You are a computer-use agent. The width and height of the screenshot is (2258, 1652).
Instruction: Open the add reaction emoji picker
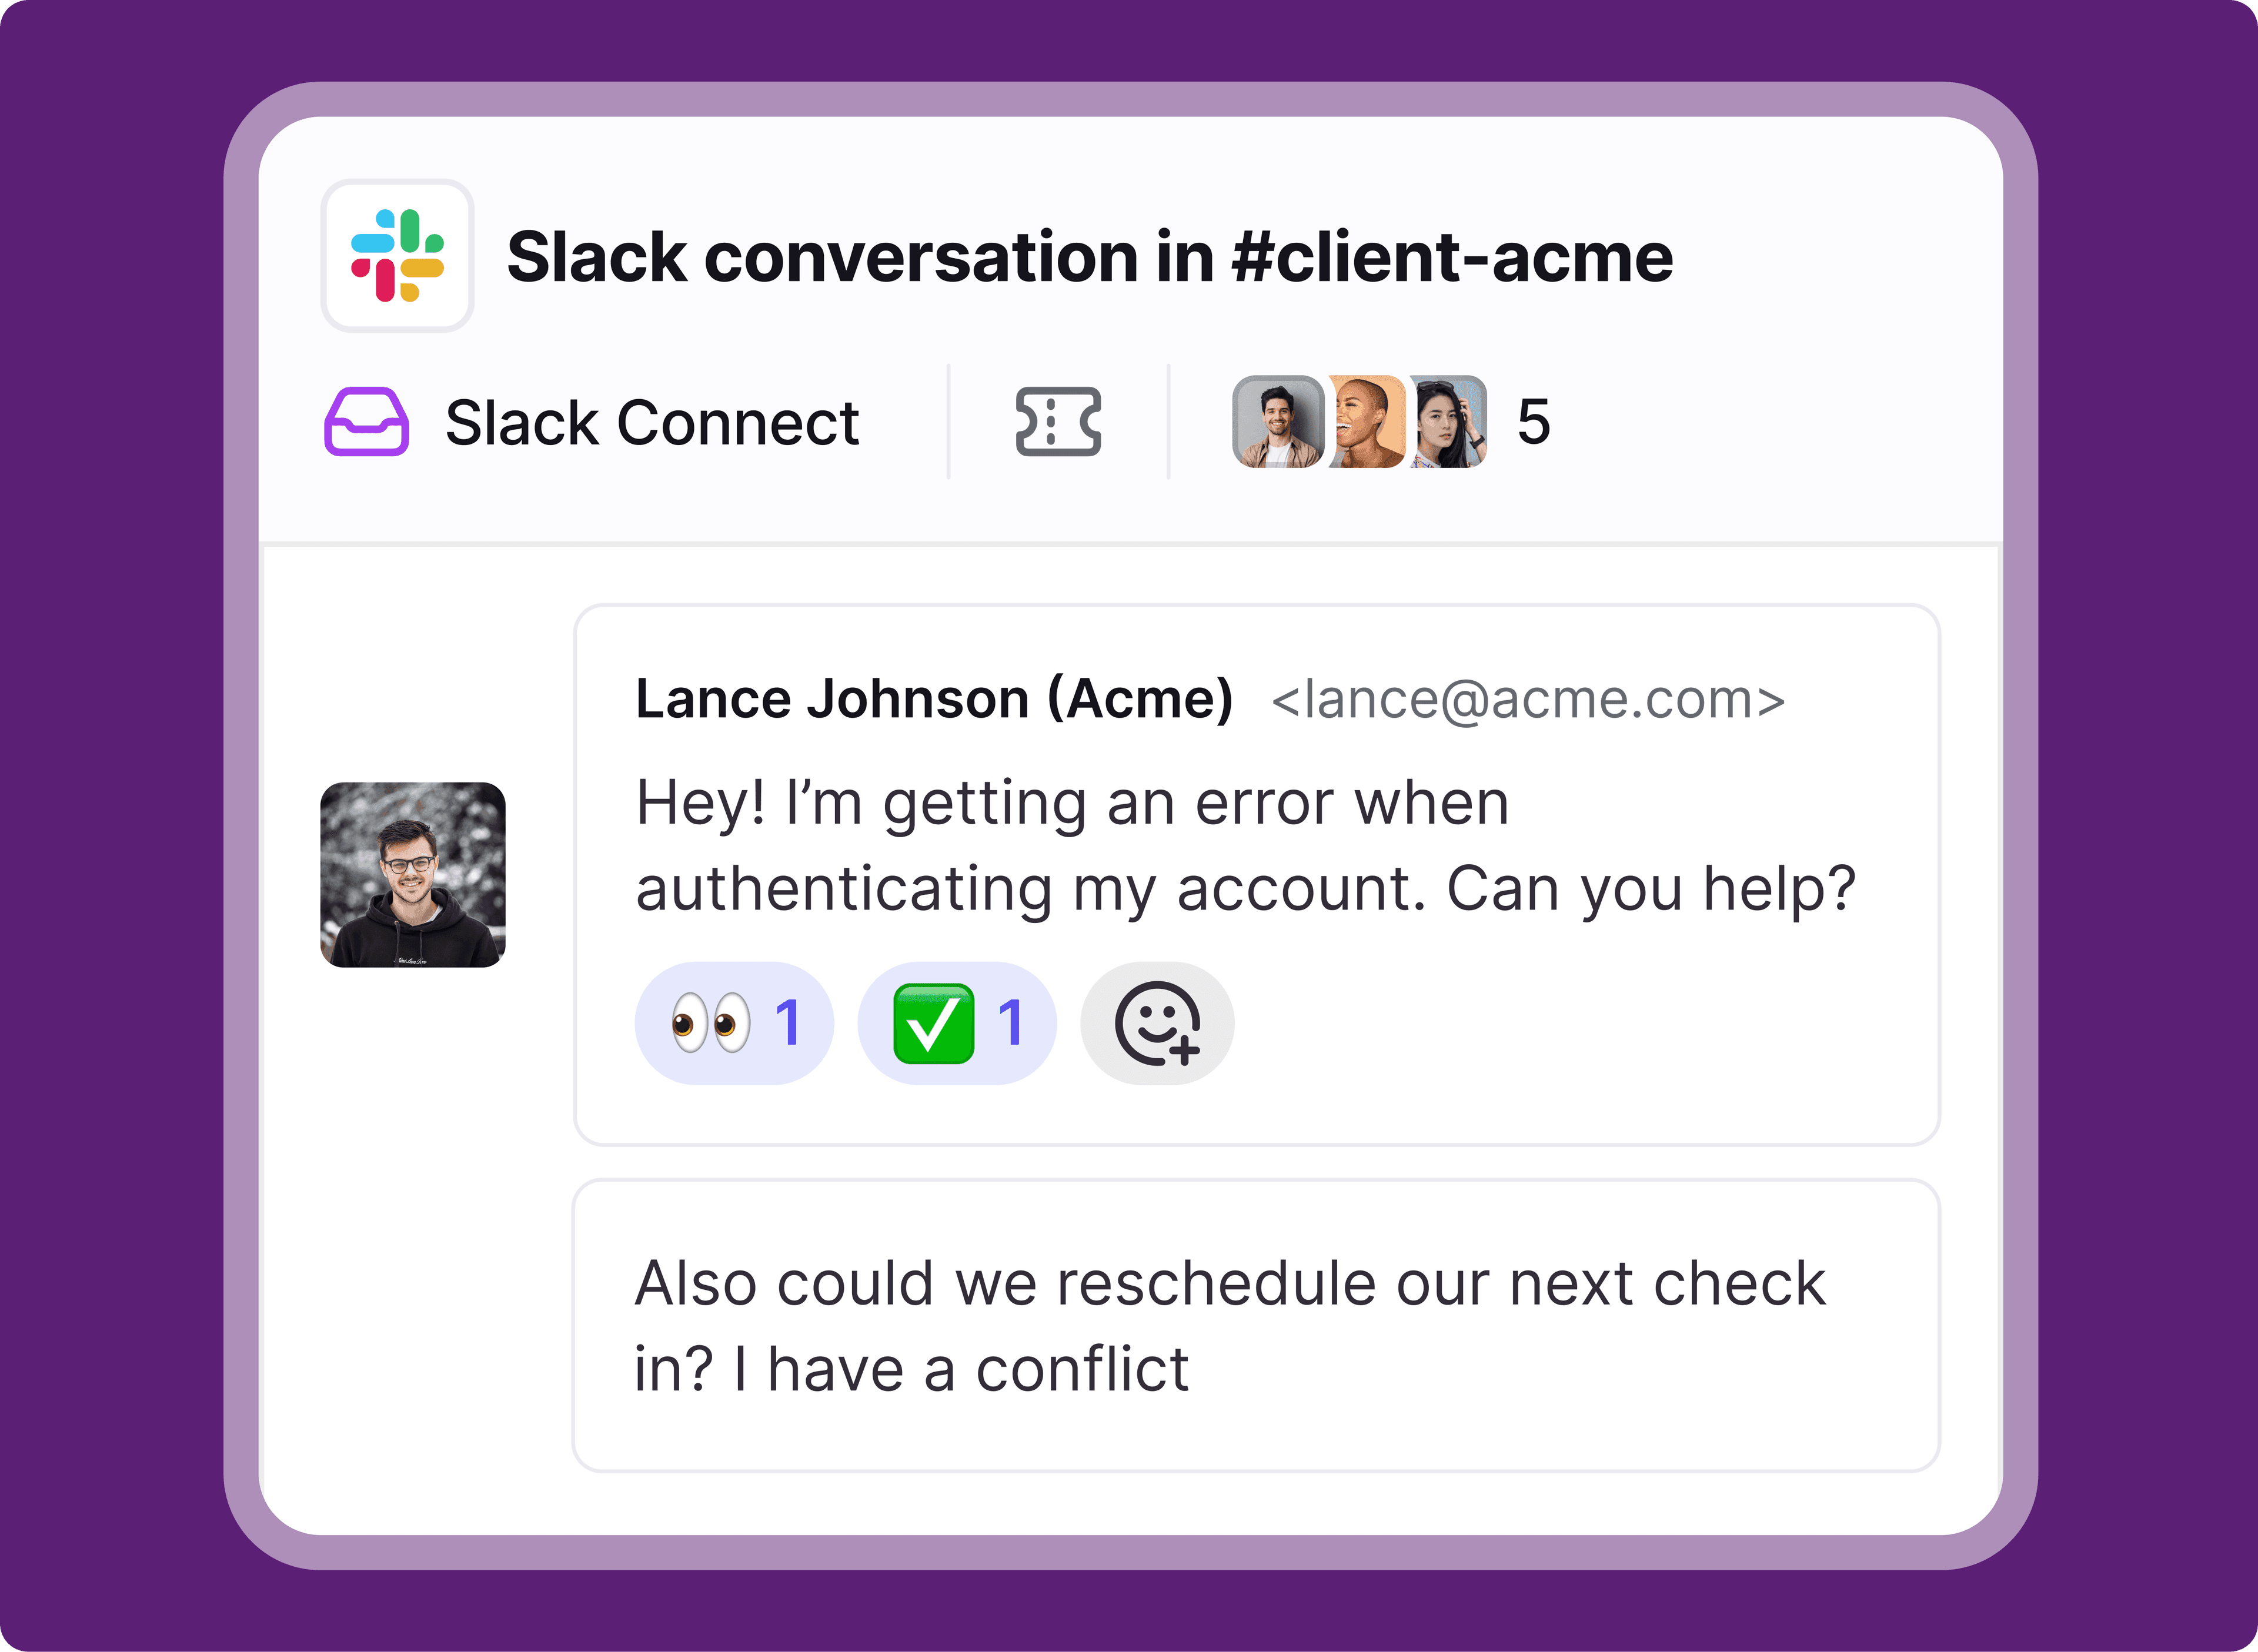tap(1157, 1023)
